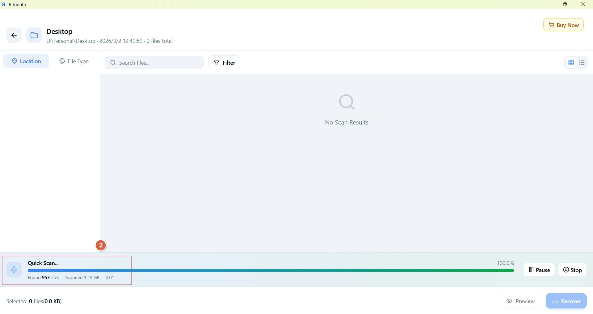Switch to the Location tab
Image resolution: width=593 pixels, height=314 pixels.
pos(26,61)
